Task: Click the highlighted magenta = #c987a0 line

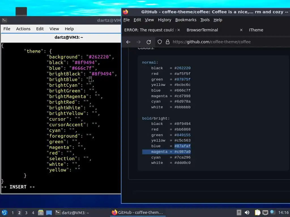Action: point(166,152)
